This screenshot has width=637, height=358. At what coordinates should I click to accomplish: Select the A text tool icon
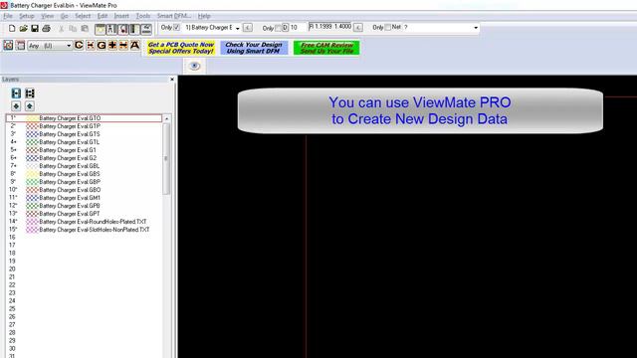[135, 45]
